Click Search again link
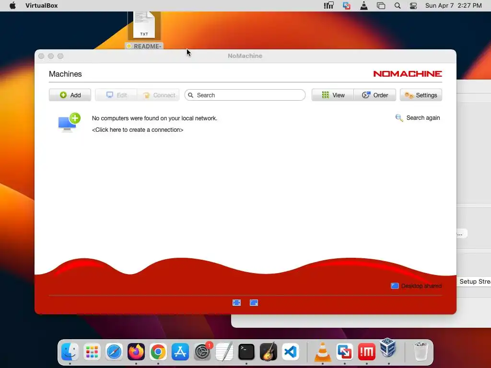 coord(418,118)
